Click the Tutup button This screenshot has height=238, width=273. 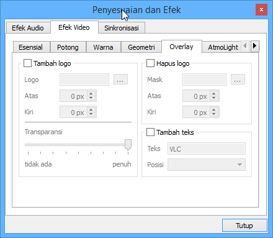pyautogui.click(x=244, y=226)
